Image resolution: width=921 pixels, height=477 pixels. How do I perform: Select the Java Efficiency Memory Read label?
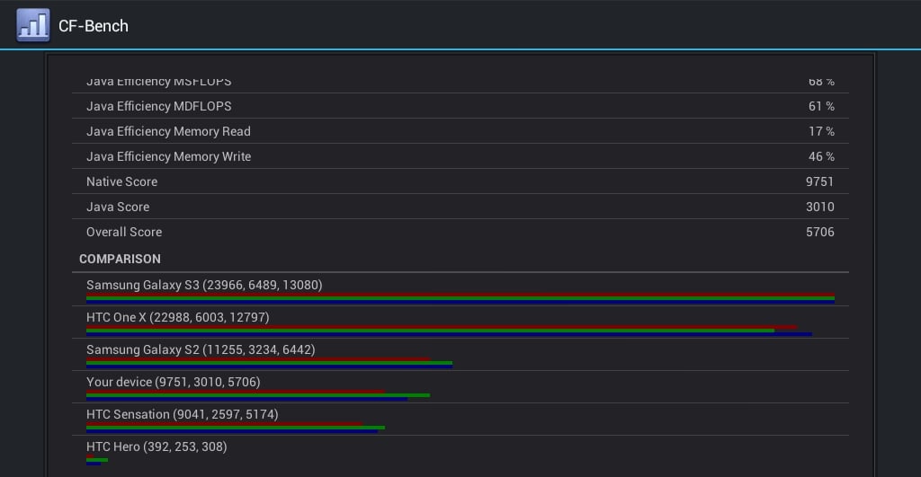click(168, 131)
